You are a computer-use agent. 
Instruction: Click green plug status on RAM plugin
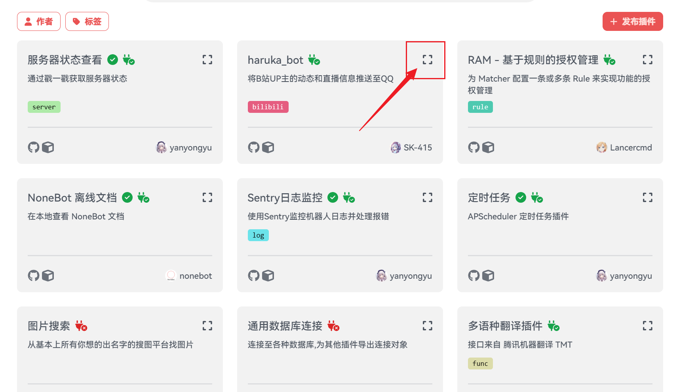click(609, 60)
